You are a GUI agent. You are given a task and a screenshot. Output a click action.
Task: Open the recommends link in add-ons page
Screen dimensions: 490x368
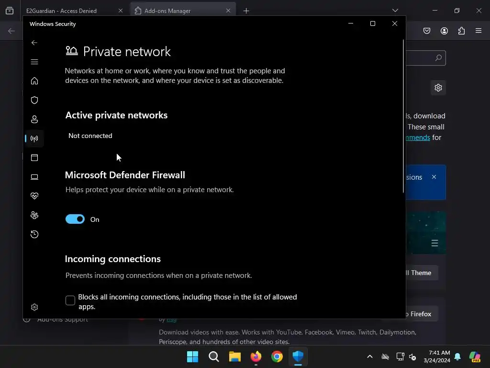[418, 138]
